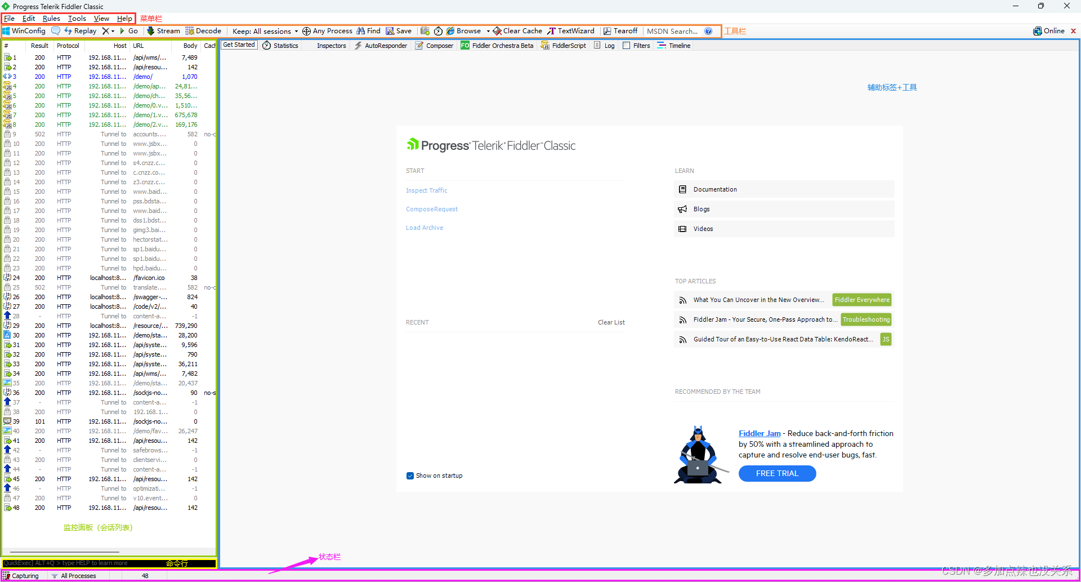Click the QuickExec command line box

click(x=109, y=563)
